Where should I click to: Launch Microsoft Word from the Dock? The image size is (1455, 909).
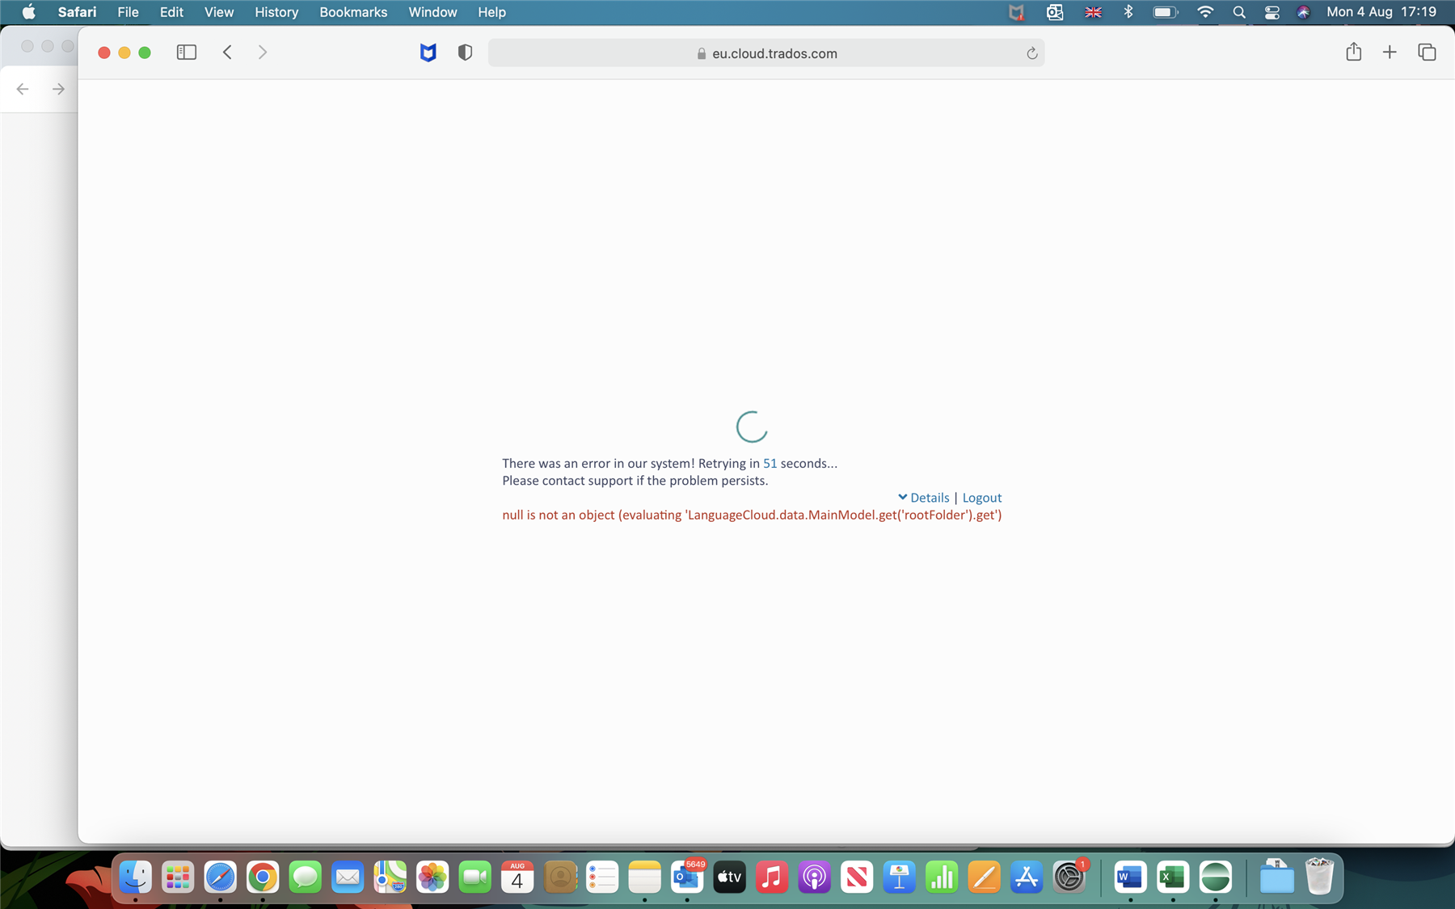(x=1129, y=877)
